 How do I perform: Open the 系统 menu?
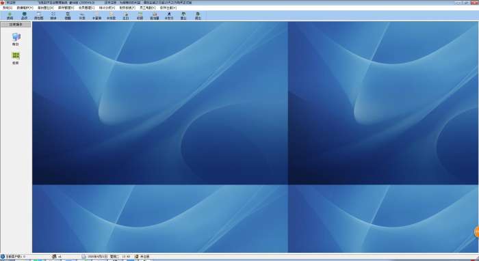[x=8, y=8]
